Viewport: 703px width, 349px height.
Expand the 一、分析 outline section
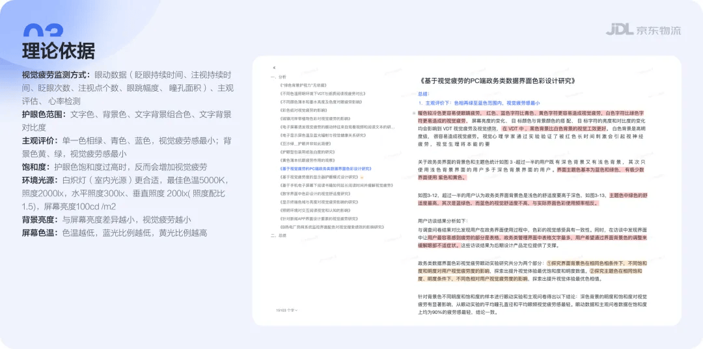tap(278, 77)
